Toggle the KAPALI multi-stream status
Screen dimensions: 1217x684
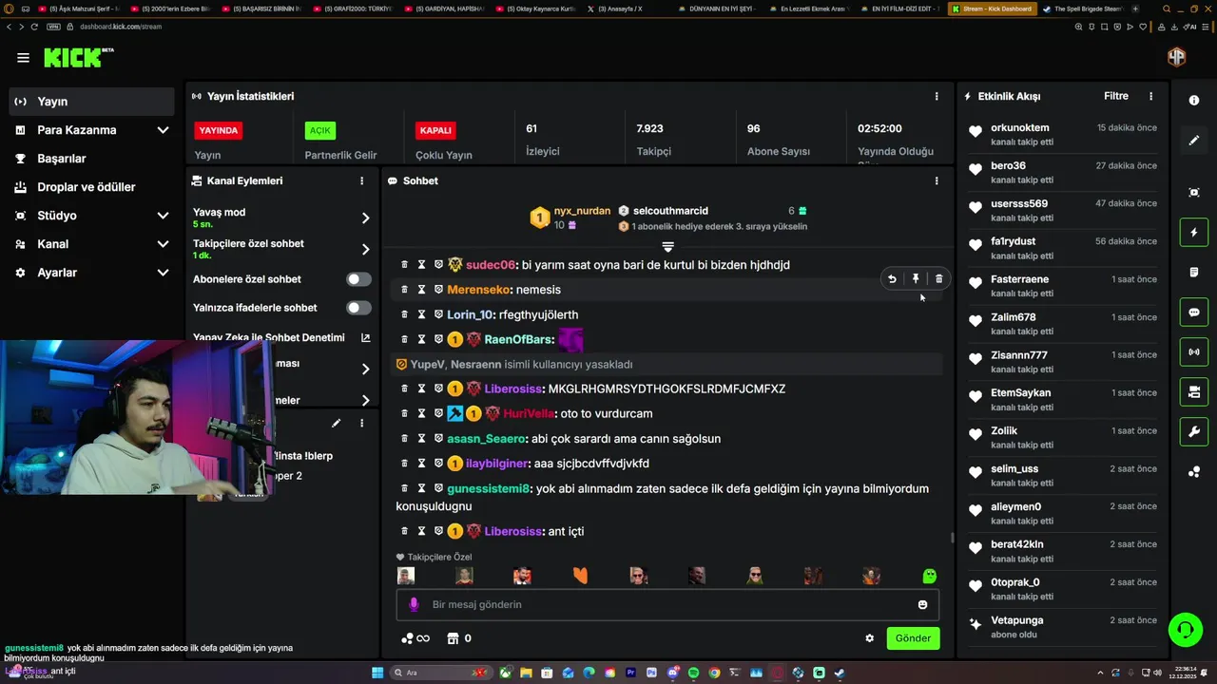pyautogui.click(x=435, y=130)
